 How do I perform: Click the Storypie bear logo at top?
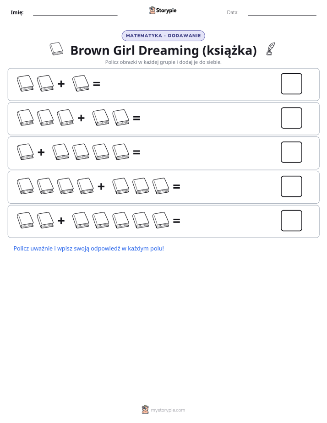coord(152,10)
